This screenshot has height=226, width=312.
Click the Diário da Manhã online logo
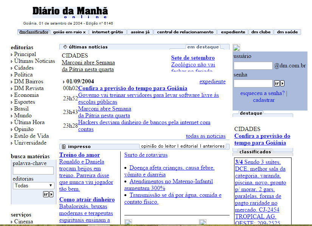[70, 12]
